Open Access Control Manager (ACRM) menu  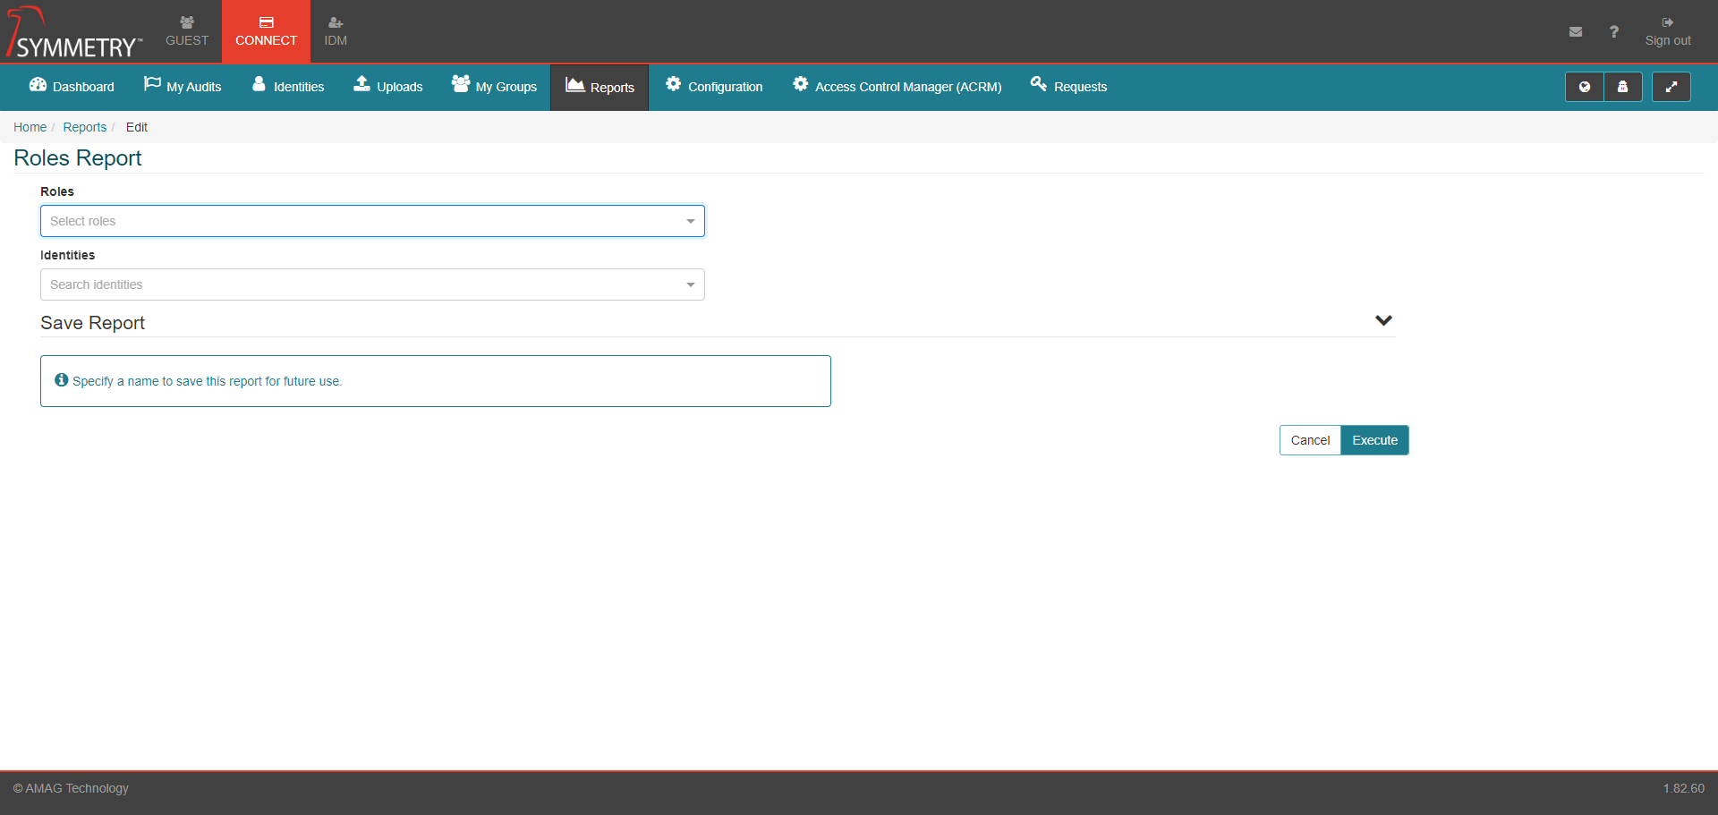[897, 87]
